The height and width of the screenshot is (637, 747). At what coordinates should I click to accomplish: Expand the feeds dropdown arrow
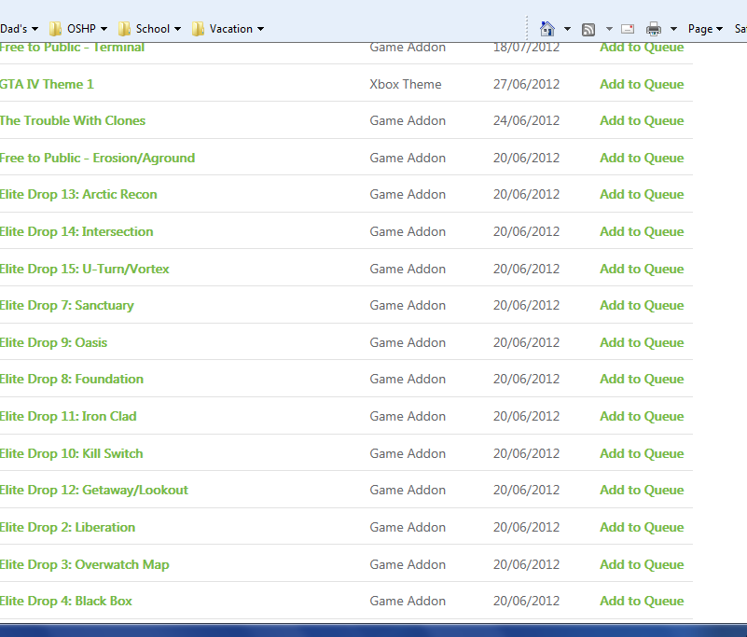(609, 29)
